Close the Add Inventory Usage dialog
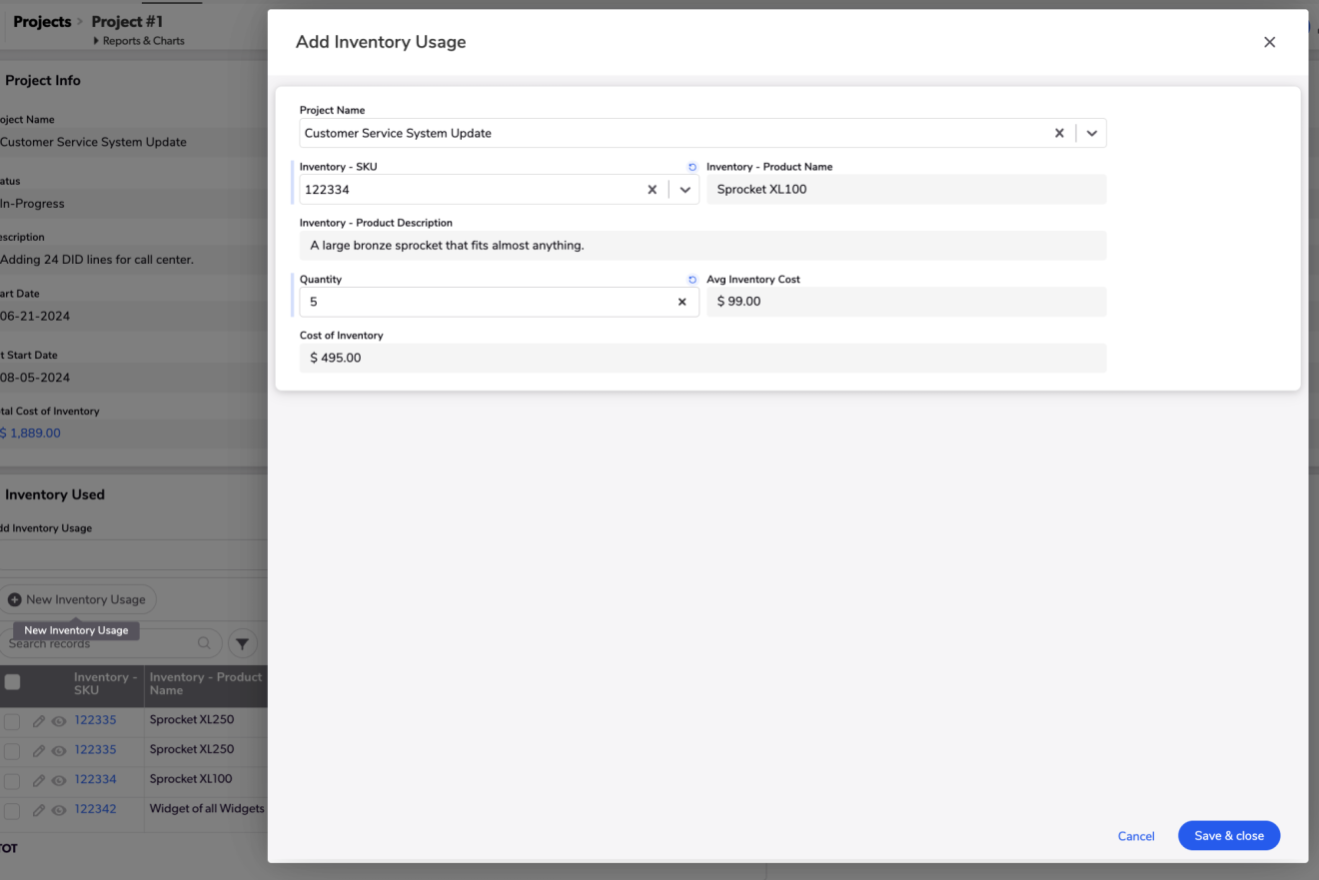The width and height of the screenshot is (1319, 880). point(1269,42)
